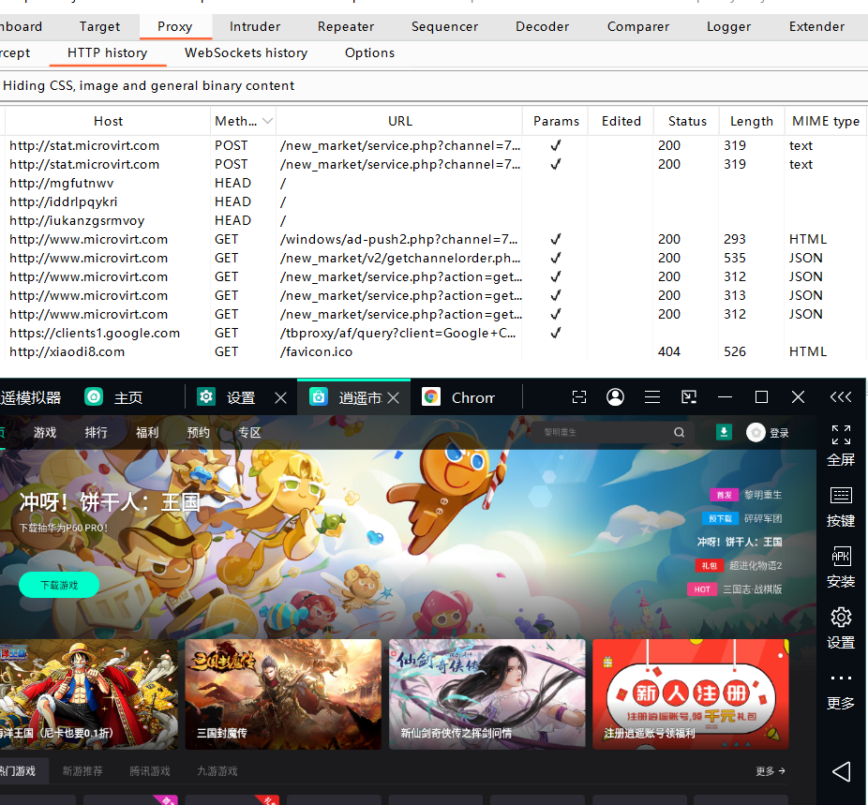868x805 pixels.
Task: Switch to the emulator 设置 tab
Action: tap(227, 397)
